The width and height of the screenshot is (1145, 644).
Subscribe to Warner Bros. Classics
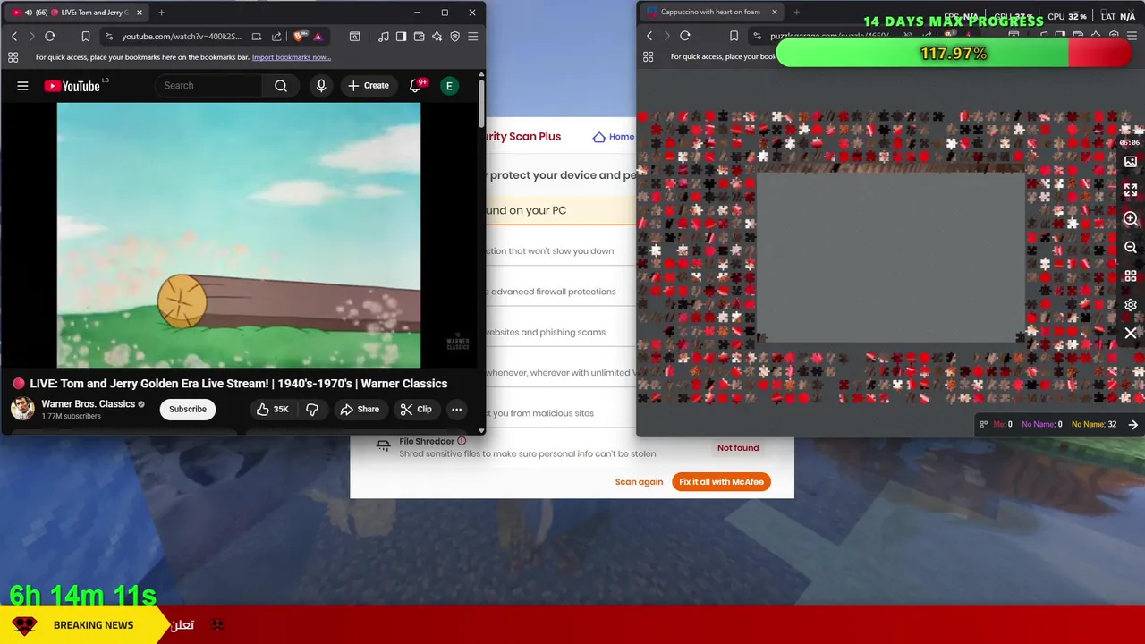pyautogui.click(x=188, y=410)
